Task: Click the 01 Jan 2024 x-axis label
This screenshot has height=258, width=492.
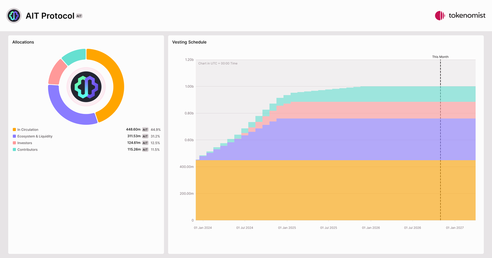Action: [x=203, y=228]
